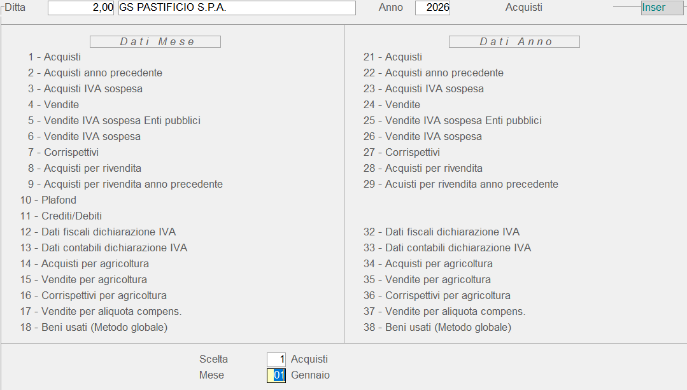Click the Ditta code input field
Image resolution: width=687 pixels, height=390 pixels.
(81, 8)
